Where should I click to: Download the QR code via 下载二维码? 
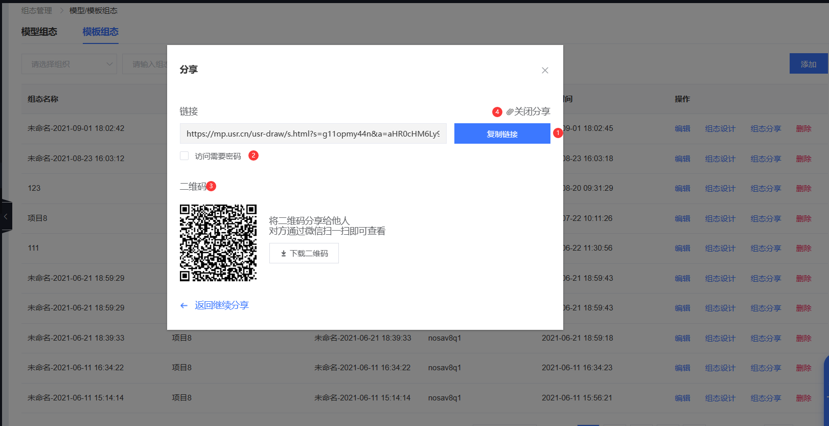[304, 253]
